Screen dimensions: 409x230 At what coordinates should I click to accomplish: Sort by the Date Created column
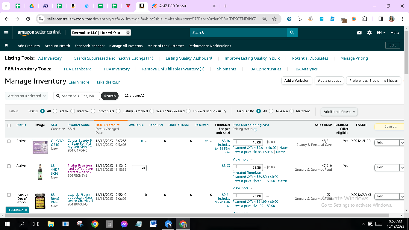pyautogui.click(x=107, y=125)
